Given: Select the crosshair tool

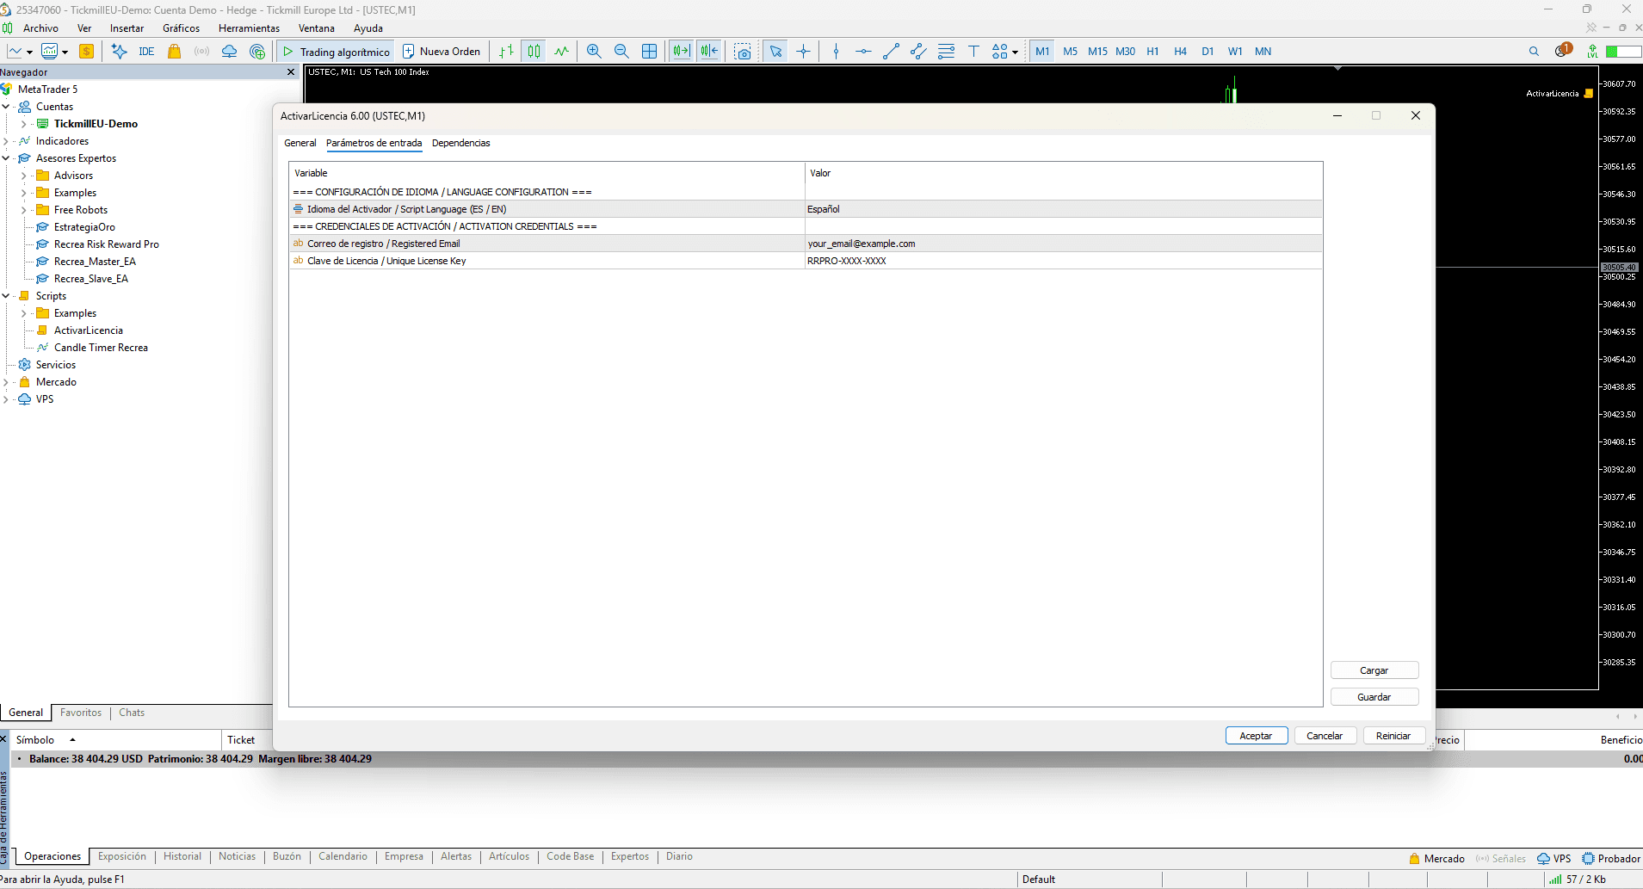Looking at the screenshot, I should 803,52.
